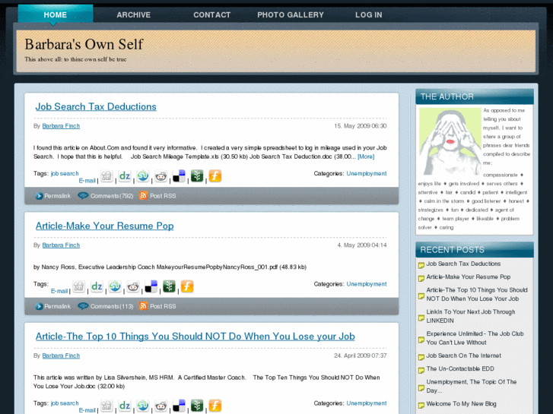Screen dimensions: 553x414
Task: Open Unemployment category on Job Search Tax Deductions
Action: pos(367,173)
